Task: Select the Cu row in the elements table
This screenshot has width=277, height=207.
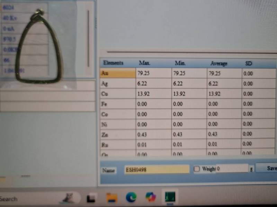Action: coord(118,94)
